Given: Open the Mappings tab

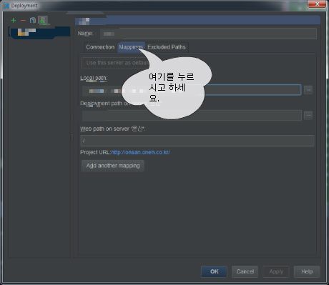Looking at the screenshot, I should tap(131, 47).
